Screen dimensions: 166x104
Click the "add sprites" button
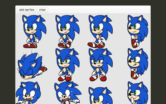(27, 10)
